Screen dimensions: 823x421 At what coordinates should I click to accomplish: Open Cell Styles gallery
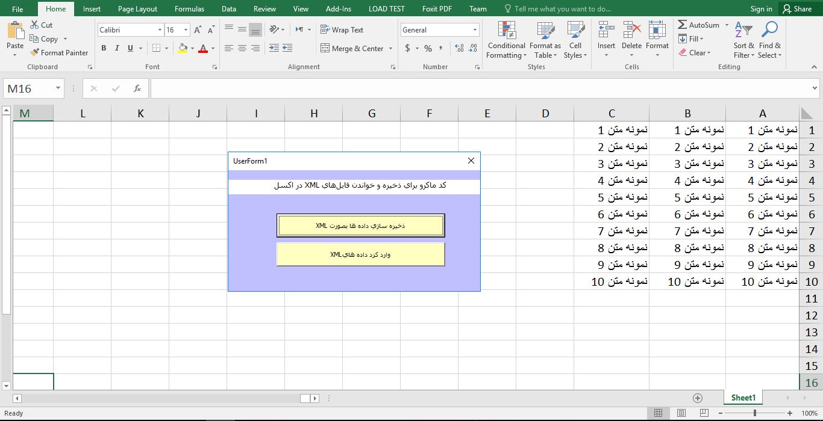575,40
